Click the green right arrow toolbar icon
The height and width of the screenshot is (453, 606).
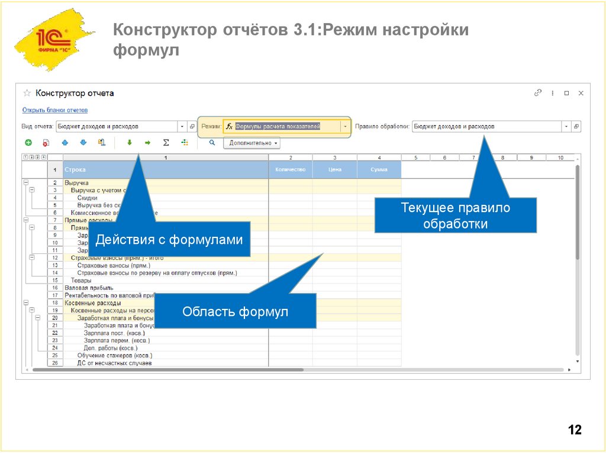coord(147,142)
